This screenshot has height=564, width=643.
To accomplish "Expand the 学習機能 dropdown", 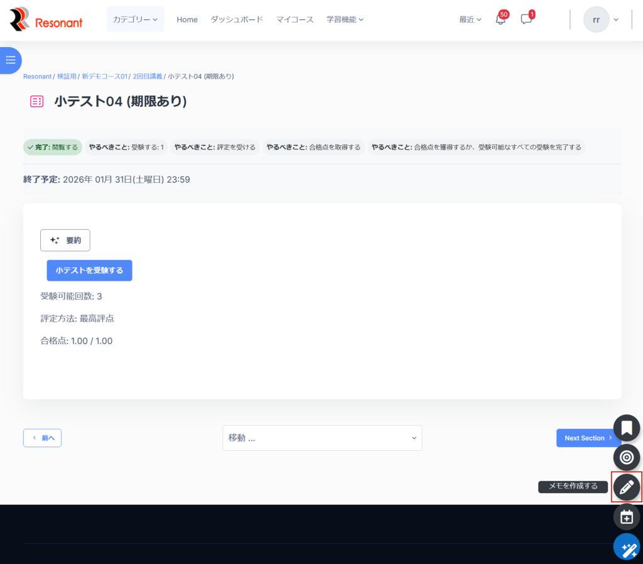I will point(345,19).
